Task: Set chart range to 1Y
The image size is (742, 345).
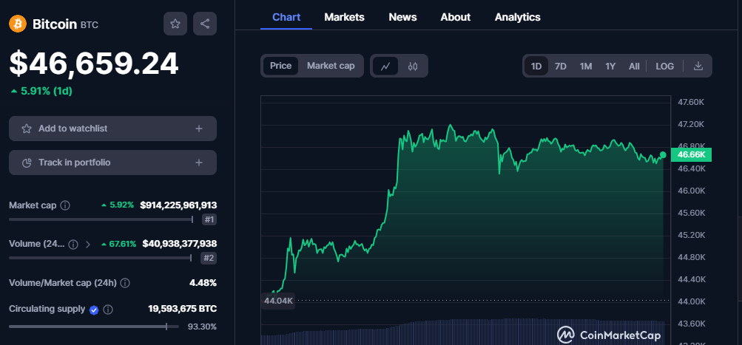Action: [610, 66]
